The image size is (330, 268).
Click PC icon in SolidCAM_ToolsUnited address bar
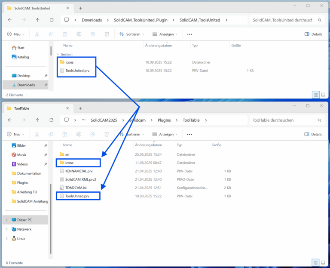click(x=67, y=20)
